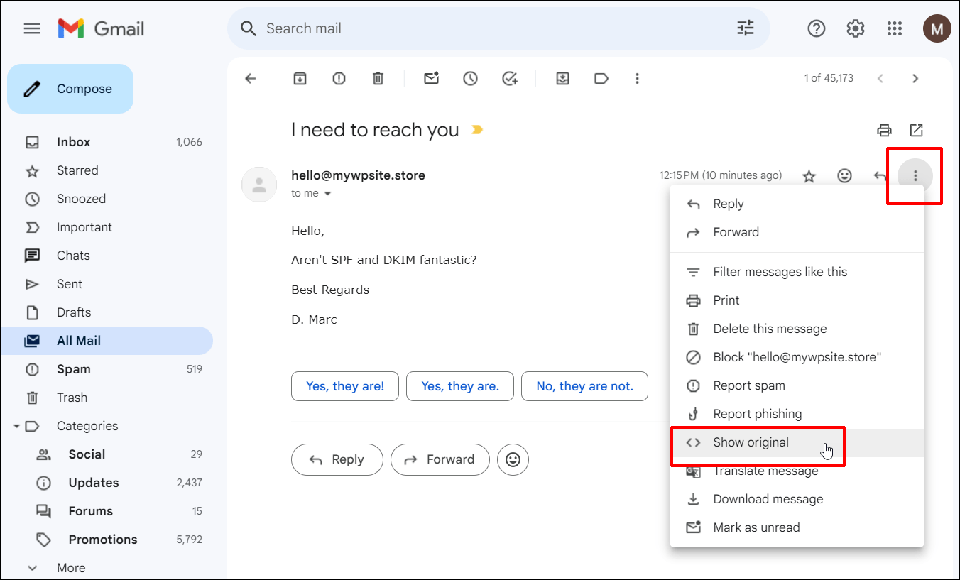Viewport: 960px width, 580px height.
Task: Choose Print from the menu
Action: pyautogui.click(x=797, y=300)
